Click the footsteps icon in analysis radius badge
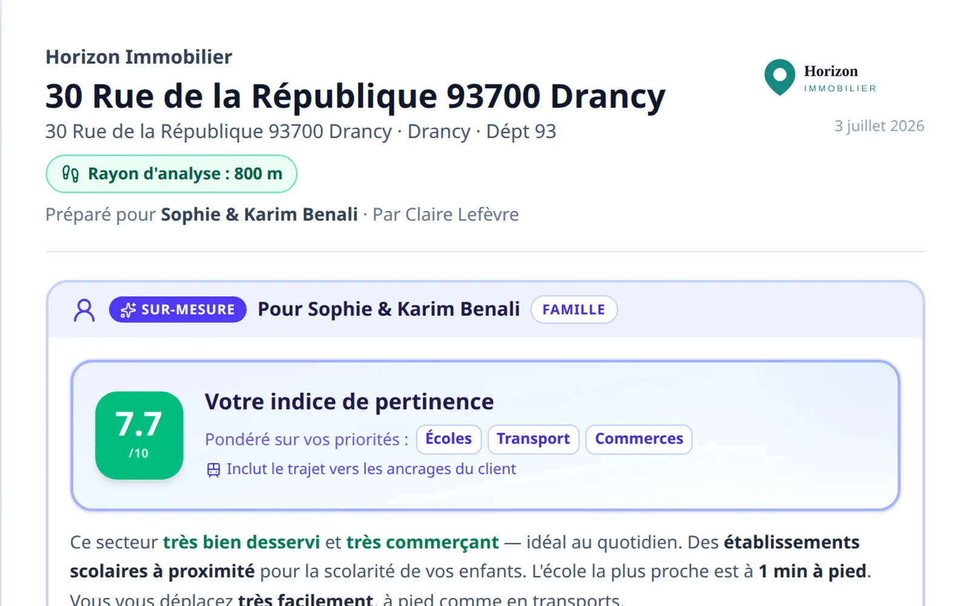 (70, 174)
